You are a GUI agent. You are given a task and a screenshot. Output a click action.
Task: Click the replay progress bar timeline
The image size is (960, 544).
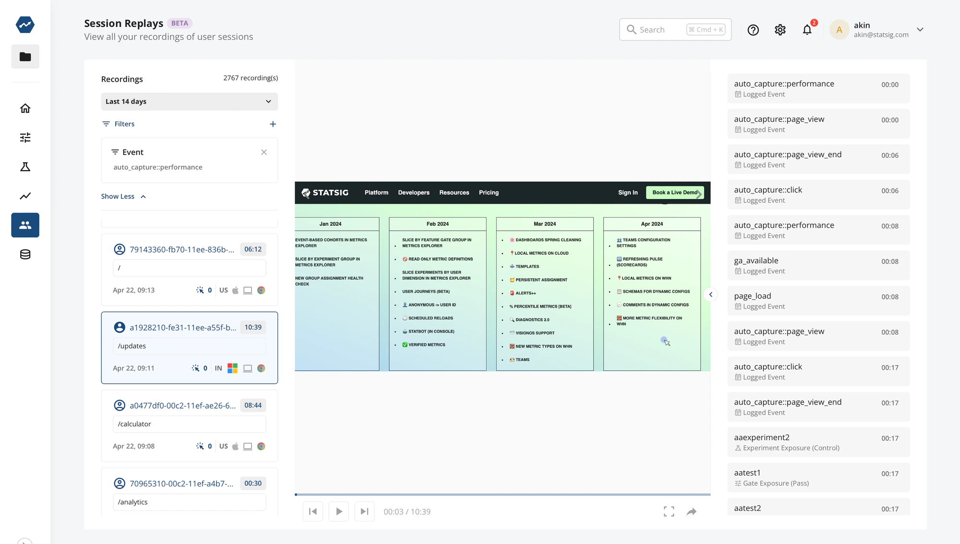(502, 494)
